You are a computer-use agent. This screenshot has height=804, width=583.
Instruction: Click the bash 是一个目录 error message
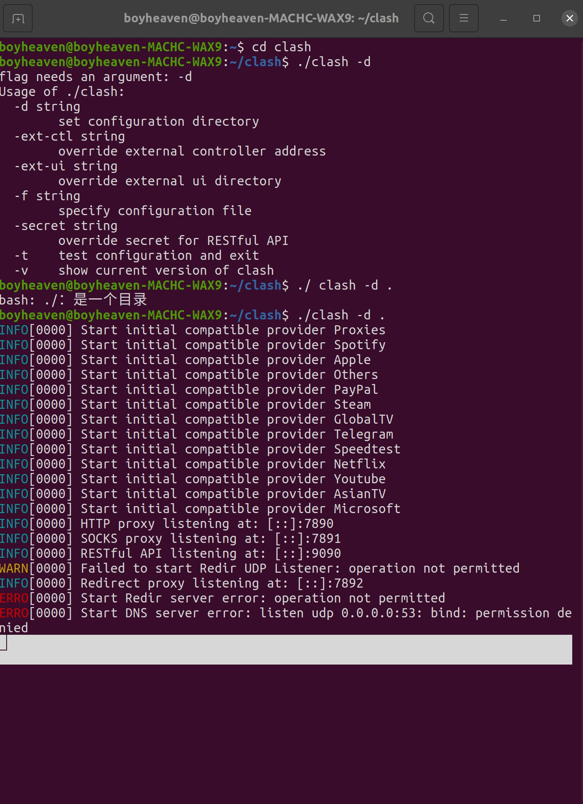(73, 300)
